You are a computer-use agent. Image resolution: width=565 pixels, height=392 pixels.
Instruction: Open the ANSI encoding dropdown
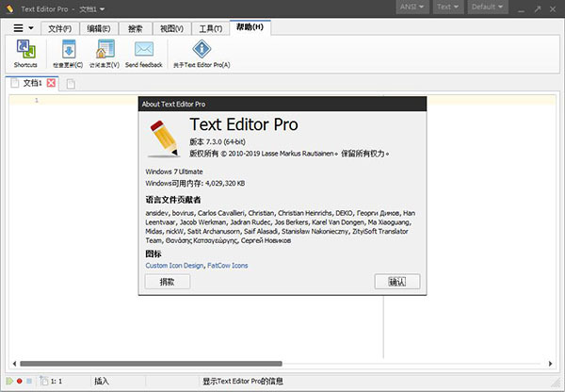click(x=412, y=7)
